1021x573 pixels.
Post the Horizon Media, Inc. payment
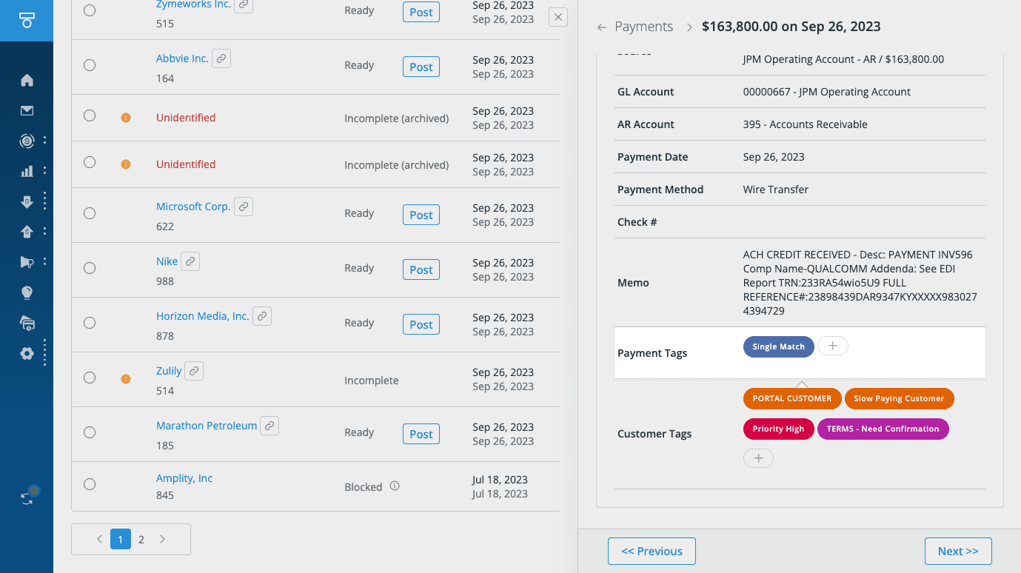421,324
